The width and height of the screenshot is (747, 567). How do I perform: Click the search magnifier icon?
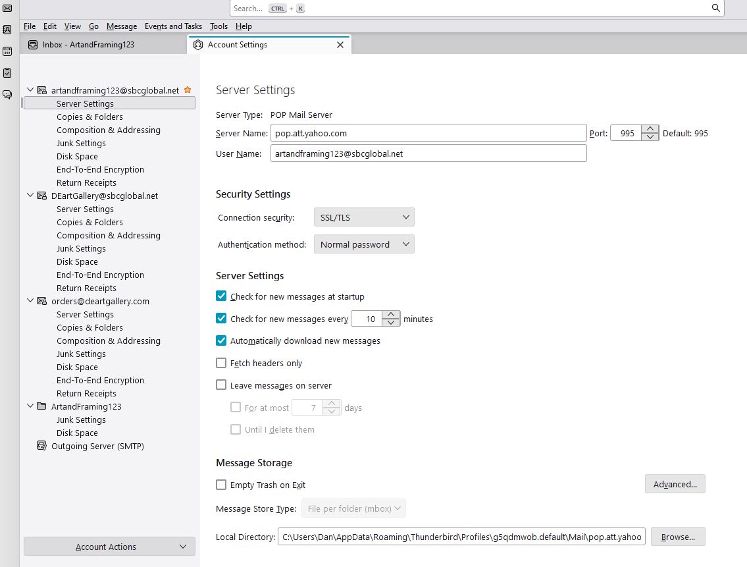pos(716,8)
